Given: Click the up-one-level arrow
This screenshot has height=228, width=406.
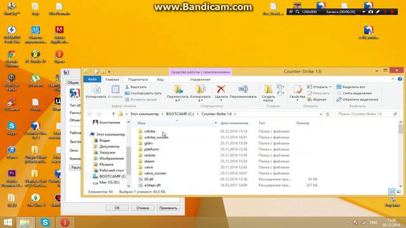Looking at the screenshot, I should (114, 114).
